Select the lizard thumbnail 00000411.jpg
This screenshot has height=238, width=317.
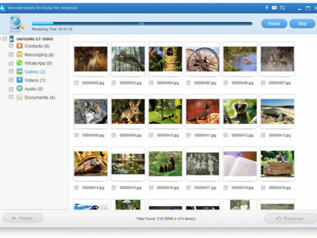pyautogui.click(x=203, y=111)
